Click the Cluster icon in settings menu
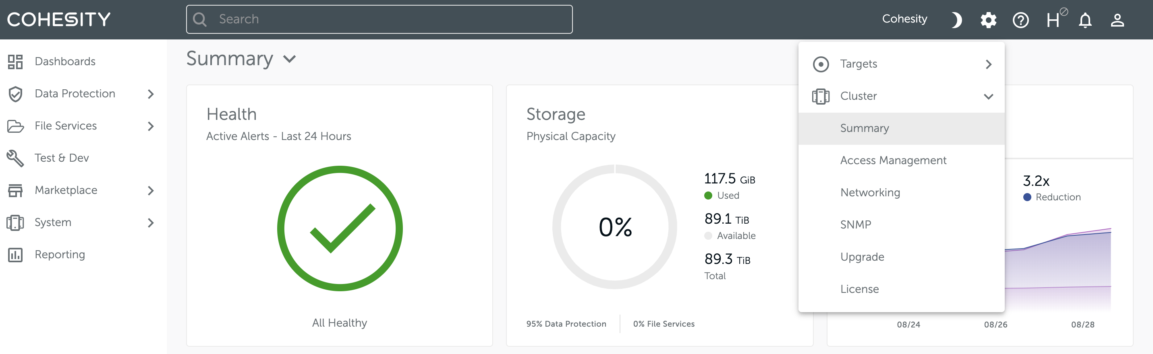 tap(821, 97)
